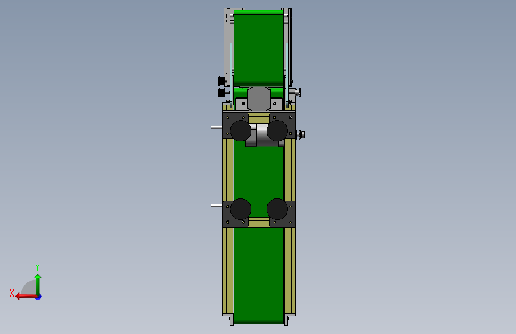Select the upper-right black round roller
516x334 pixels.
(x=277, y=131)
